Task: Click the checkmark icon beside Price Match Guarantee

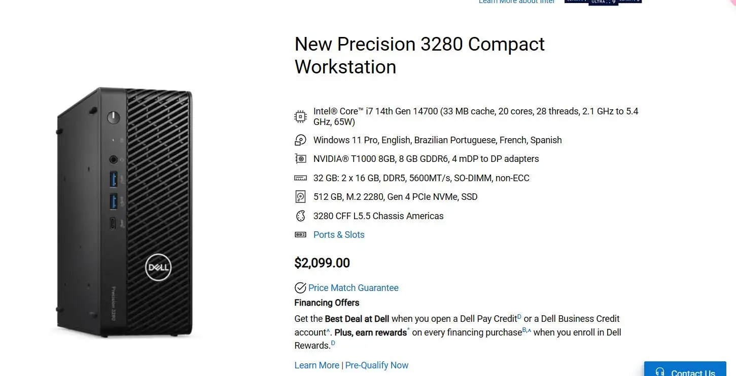Action: [300, 287]
